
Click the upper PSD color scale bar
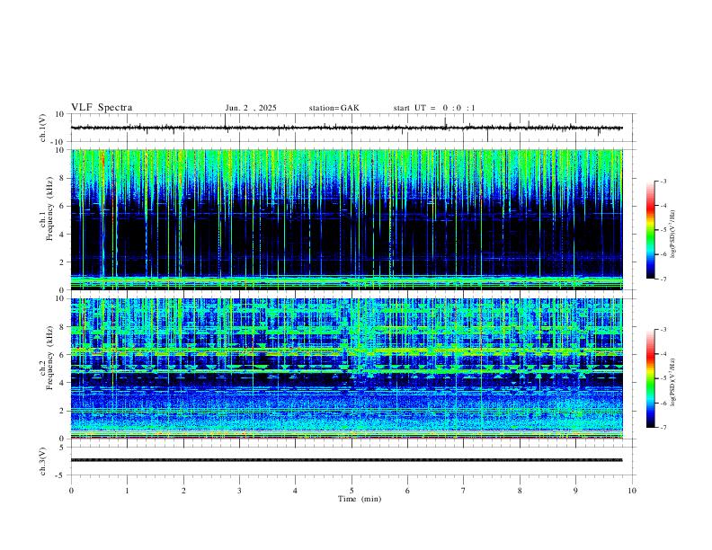pyautogui.click(x=651, y=230)
